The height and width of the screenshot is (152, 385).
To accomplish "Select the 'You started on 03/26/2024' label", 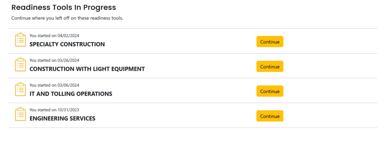I will coord(54,60).
